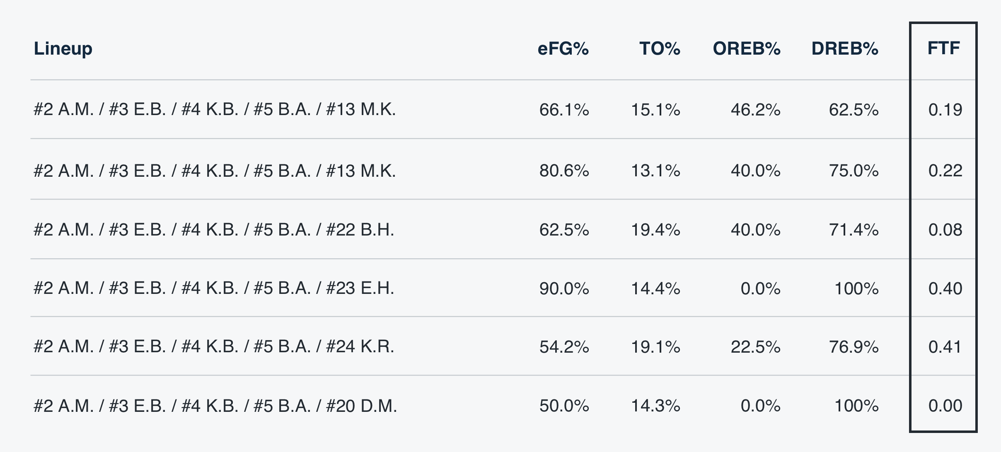Image resolution: width=1001 pixels, height=452 pixels.
Task: Select the lineup ending with #22 B.H.
Action: [214, 230]
